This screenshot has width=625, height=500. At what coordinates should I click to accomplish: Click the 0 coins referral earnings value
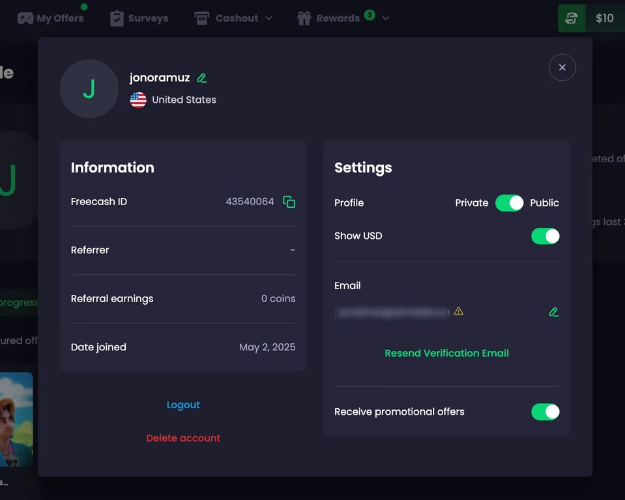click(x=278, y=299)
